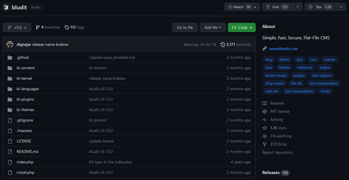Select the theme topic tag
The height and width of the screenshot is (180, 349).
coord(284,60)
